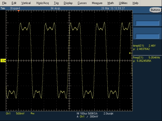Click the 2.0us/pt resolution readout

tap(108, 113)
